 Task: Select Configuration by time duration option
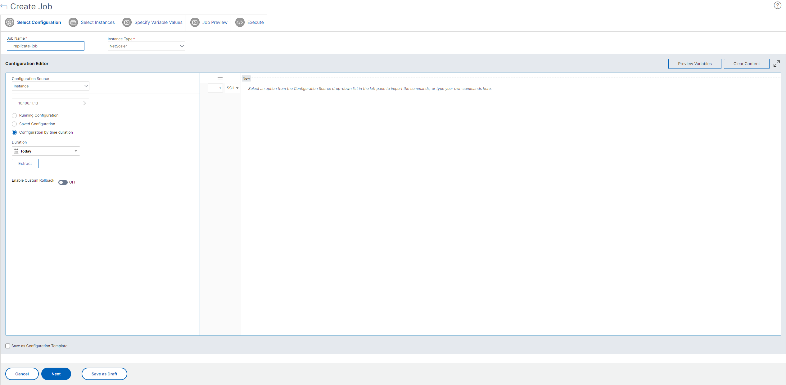(14, 132)
